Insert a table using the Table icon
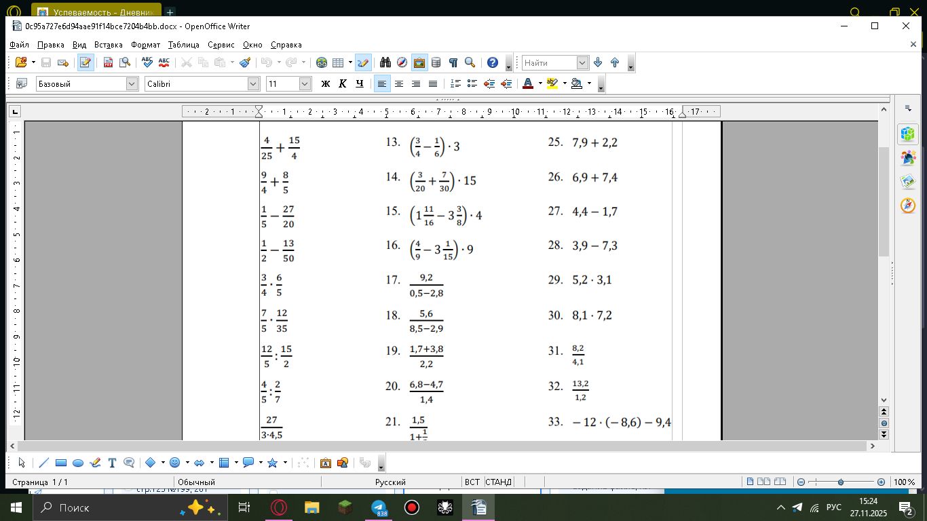Image resolution: width=927 pixels, height=521 pixels. pos(339,62)
